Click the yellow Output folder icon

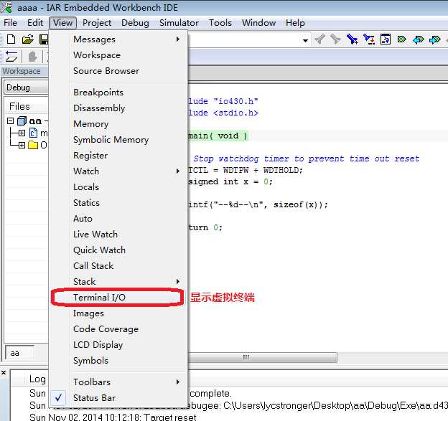(x=33, y=146)
